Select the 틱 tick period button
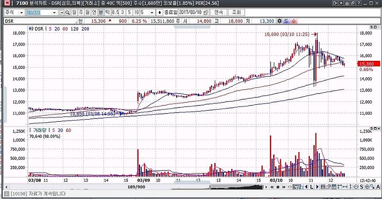The image size is (382, 199). pos(107,12)
